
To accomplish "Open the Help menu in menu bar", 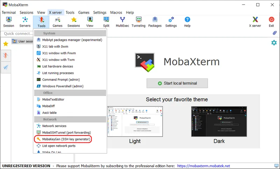I will pos(130,13).
